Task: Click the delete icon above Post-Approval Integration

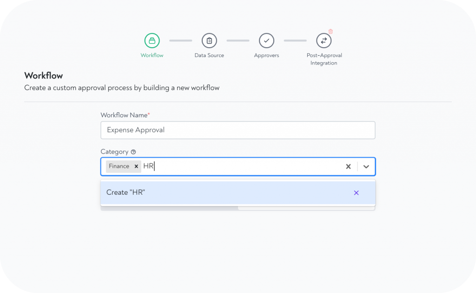Action: [x=330, y=32]
